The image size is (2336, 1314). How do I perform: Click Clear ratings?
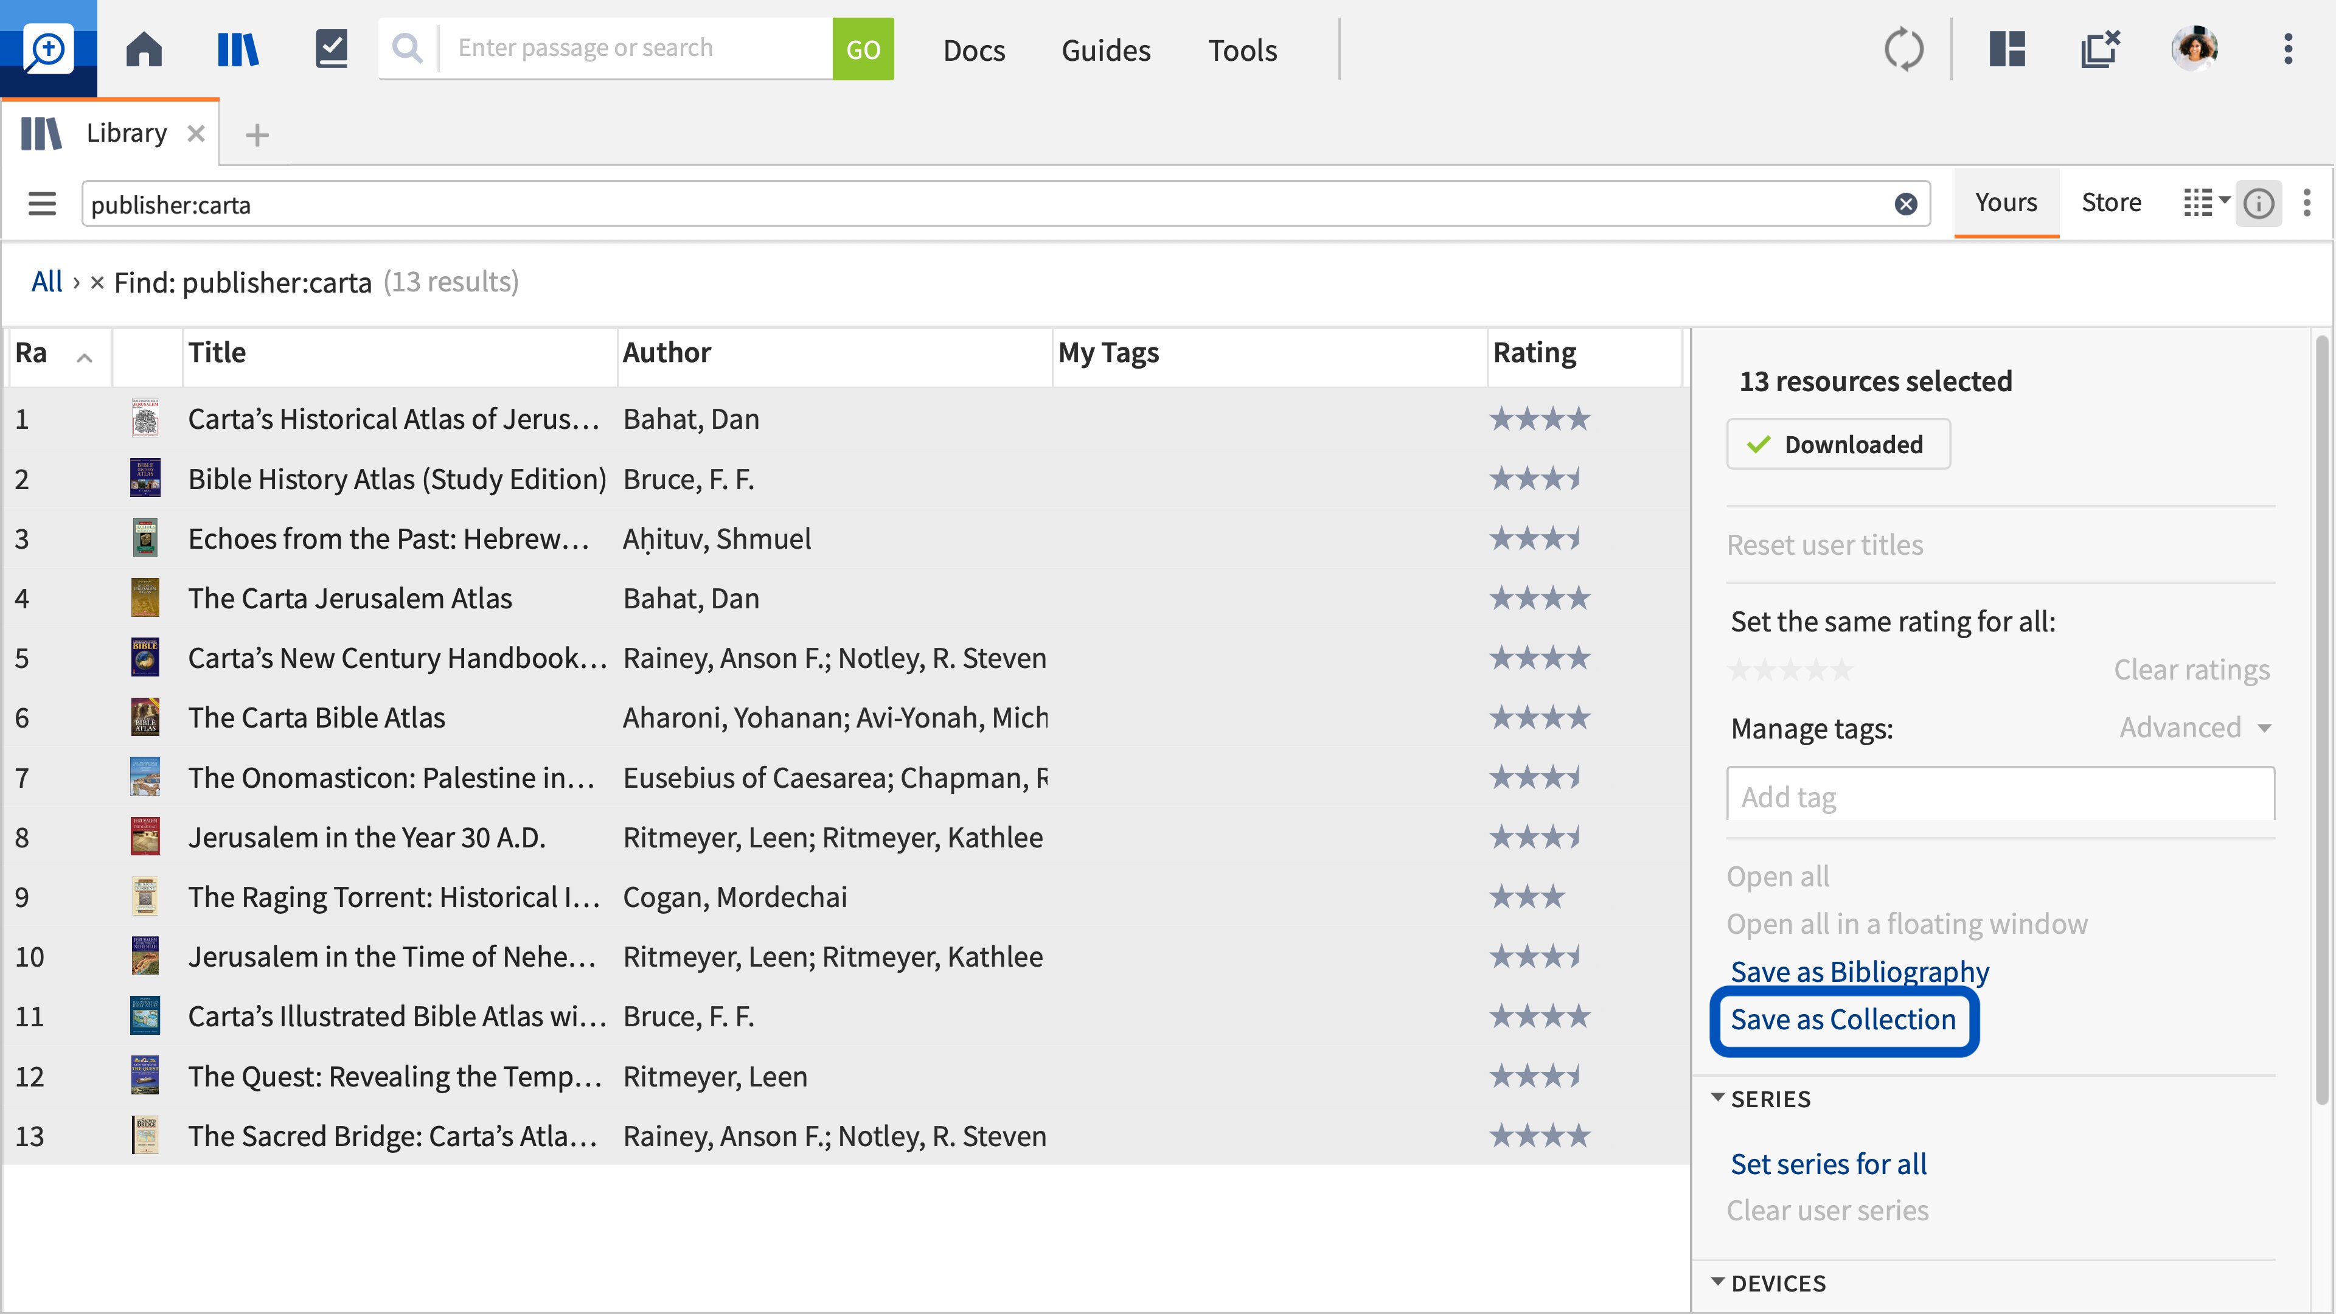[2192, 670]
